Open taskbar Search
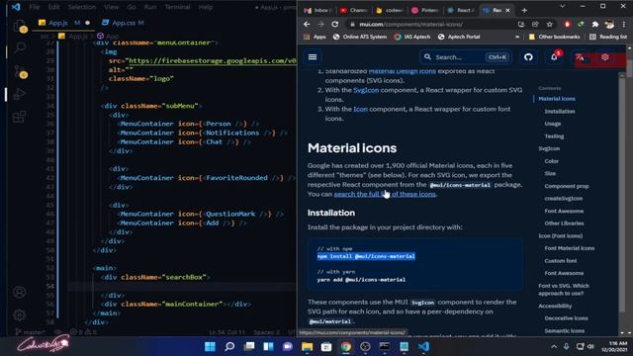Viewport: 633px width, 356px height. [229, 347]
